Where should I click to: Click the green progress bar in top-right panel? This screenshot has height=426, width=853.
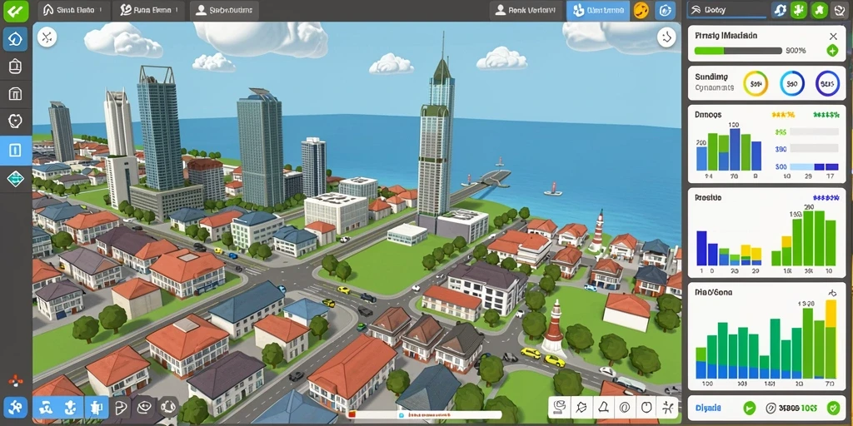click(738, 51)
